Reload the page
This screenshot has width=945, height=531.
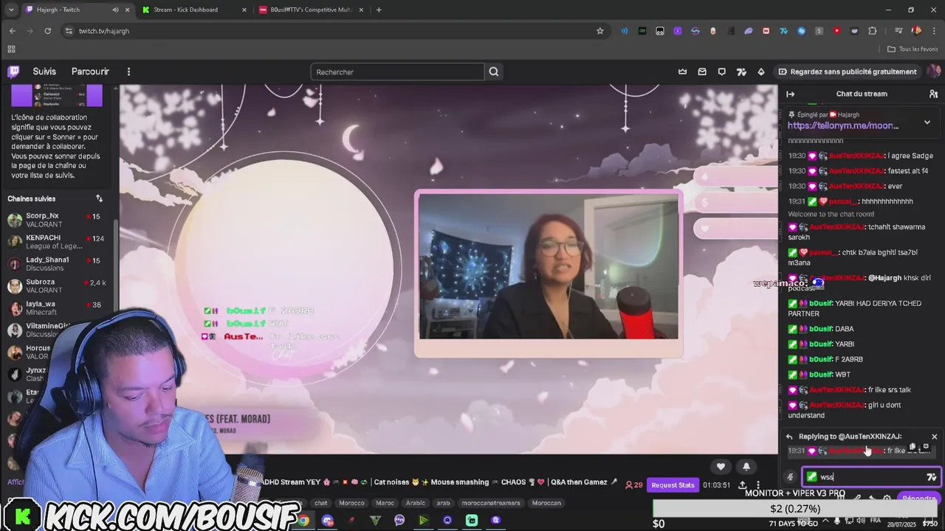pyautogui.click(x=47, y=31)
